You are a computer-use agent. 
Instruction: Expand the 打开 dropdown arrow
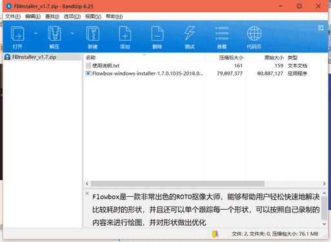(x=35, y=33)
